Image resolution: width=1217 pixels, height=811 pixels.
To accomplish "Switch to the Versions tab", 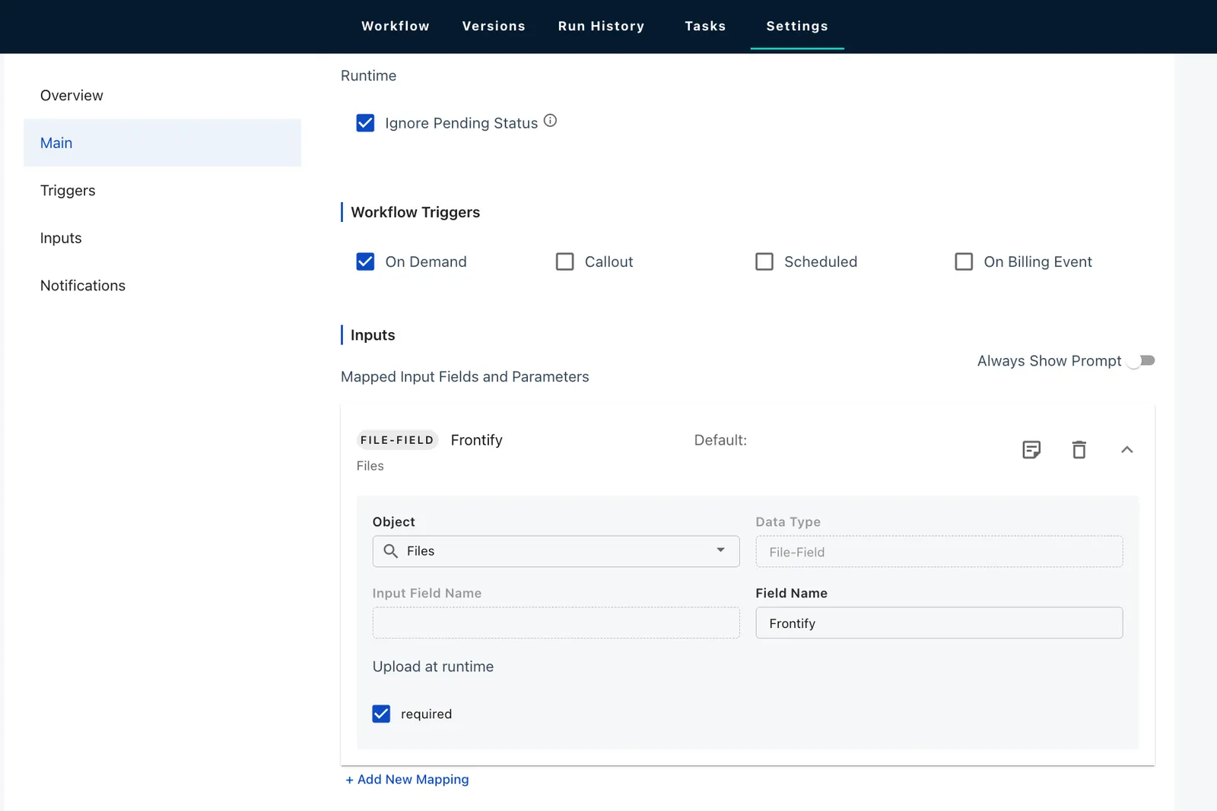I will pyautogui.click(x=494, y=26).
